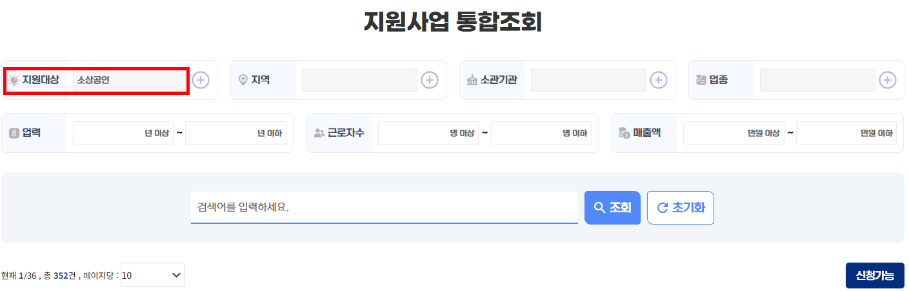The width and height of the screenshot is (909, 291).
Task: Click the total count text 총 352건
Action: [x=59, y=276]
